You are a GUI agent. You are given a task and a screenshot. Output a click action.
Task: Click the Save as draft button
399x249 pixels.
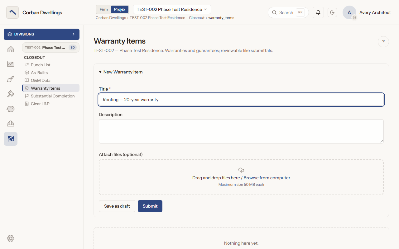coord(117,206)
